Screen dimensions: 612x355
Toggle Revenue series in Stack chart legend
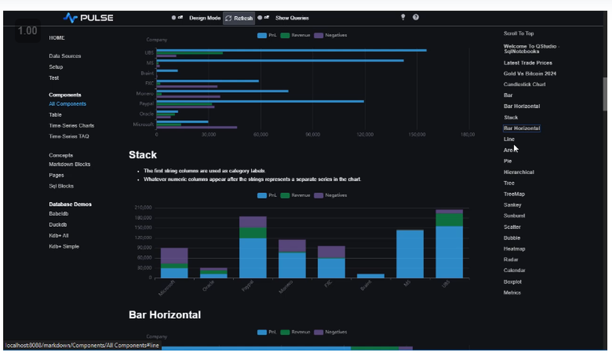point(295,195)
